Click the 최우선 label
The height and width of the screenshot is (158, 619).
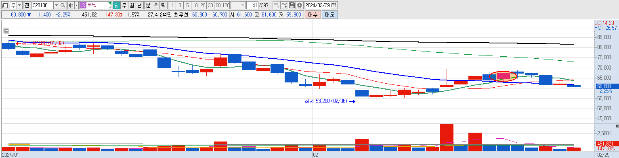pyautogui.click(x=181, y=14)
